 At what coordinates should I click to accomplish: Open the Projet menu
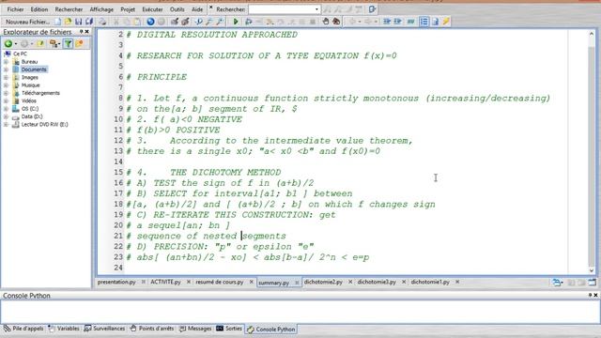128,9
